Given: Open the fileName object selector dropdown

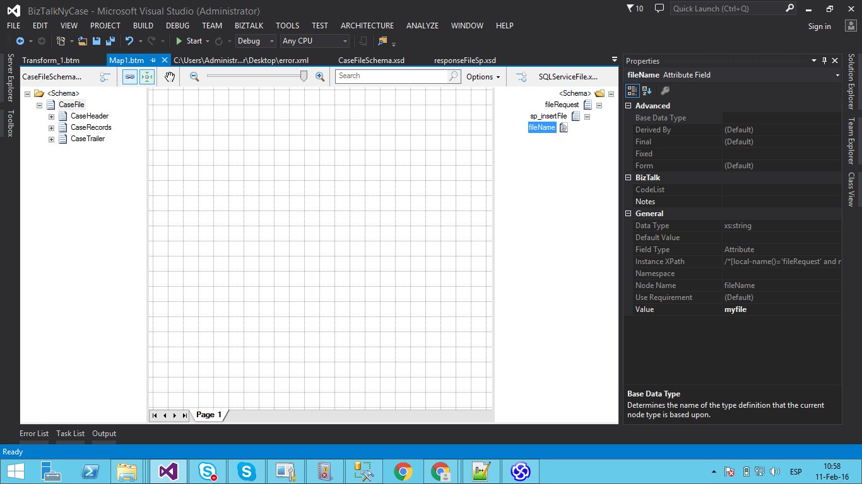Looking at the screenshot, I should tap(837, 75).
